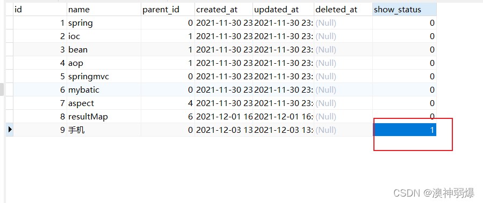Click the row selector beside the spring row
This screenshot has width=483, height=203.
pyautogui.click(x=10, y=23)
